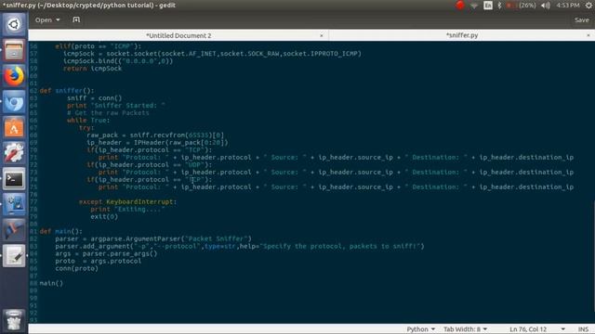The image size is (595, 334).
Task: Close the sniffer.py tab
Action: tap(588, 35)
